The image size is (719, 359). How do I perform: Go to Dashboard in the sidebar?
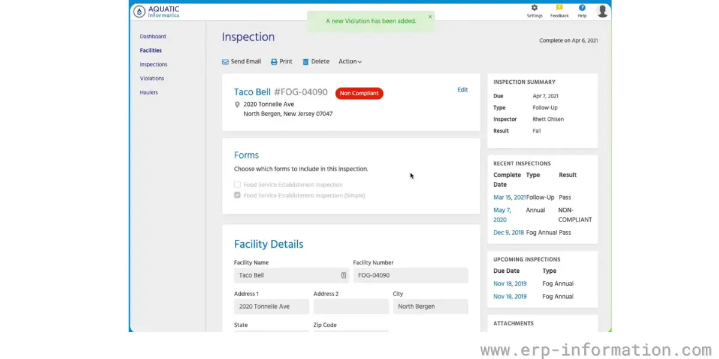[153, 36]
